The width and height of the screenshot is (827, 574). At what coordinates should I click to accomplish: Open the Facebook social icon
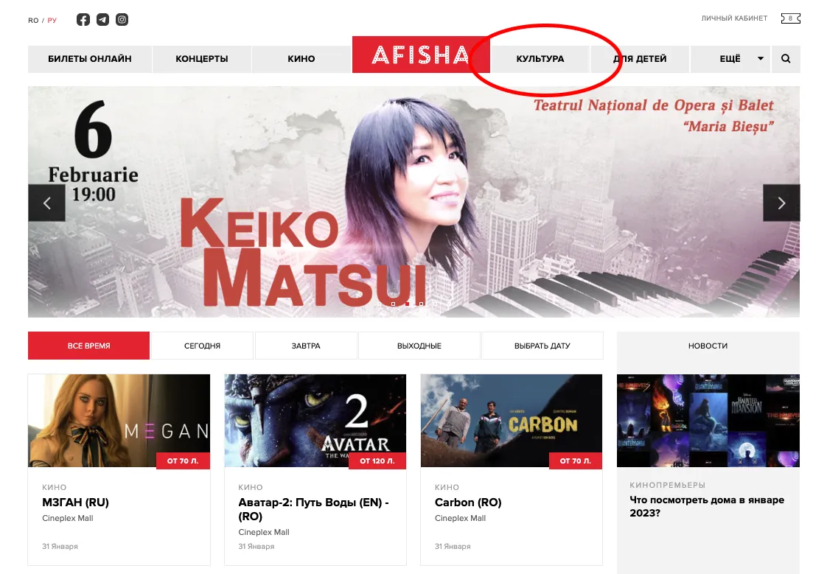[x=83, y=19]
